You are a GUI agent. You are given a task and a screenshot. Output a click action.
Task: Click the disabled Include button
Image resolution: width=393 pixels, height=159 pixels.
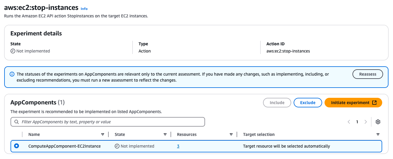pyautogui.click(x=277, y=103)
